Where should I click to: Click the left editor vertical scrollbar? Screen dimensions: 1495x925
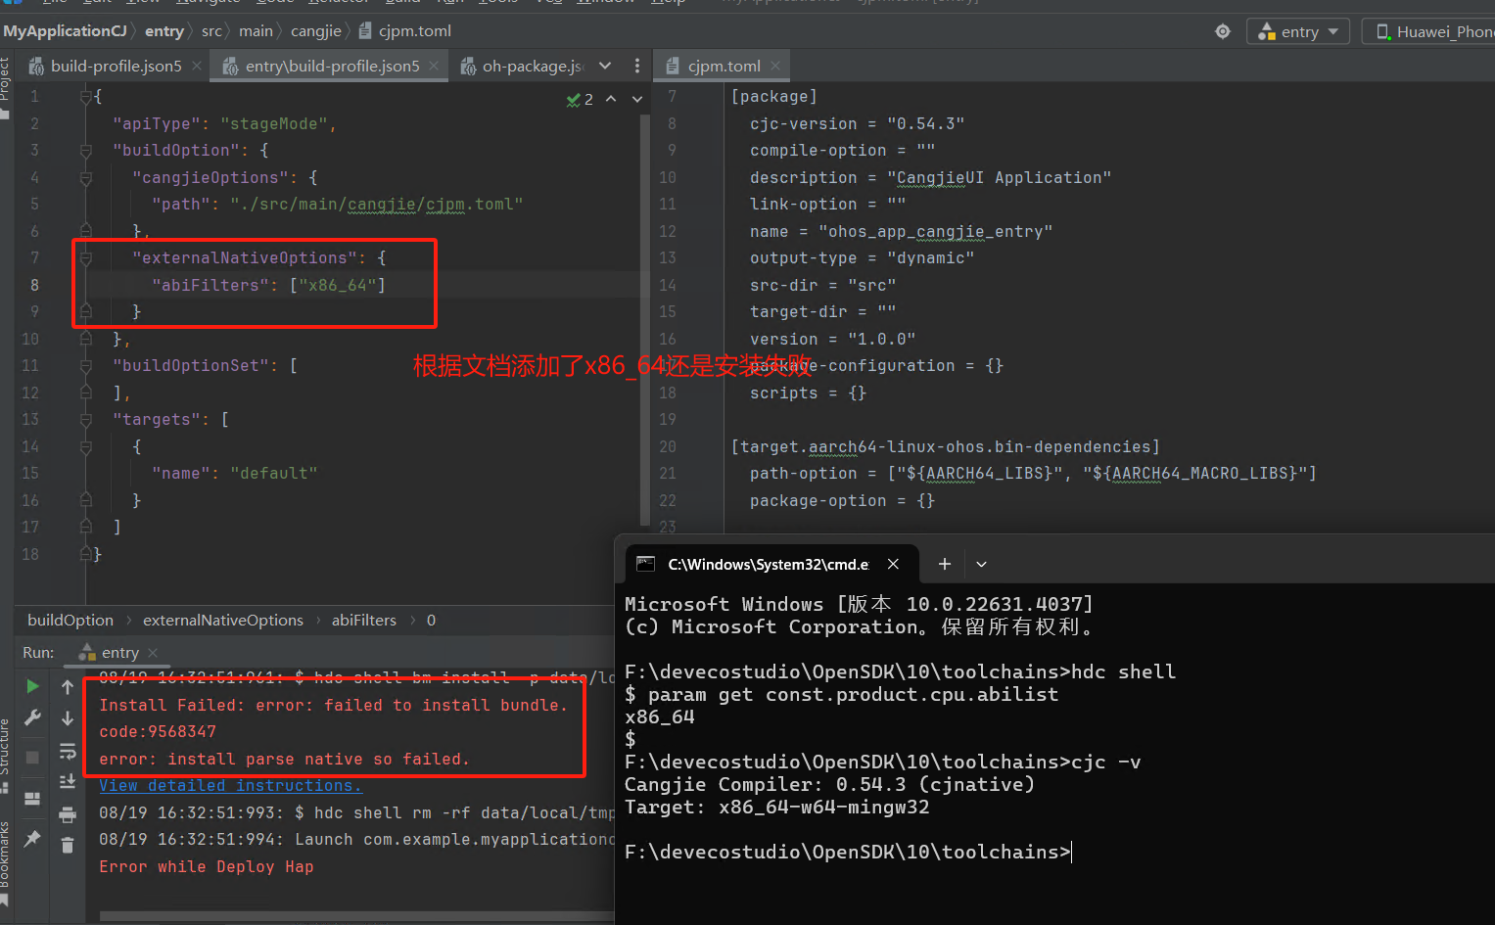pos(645,319)
